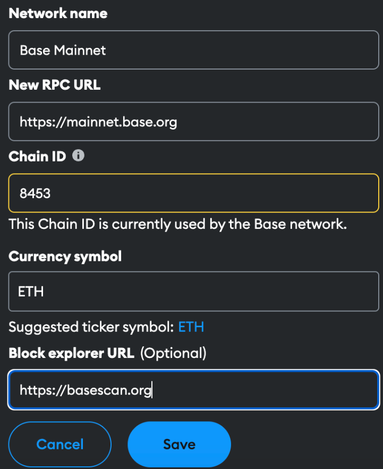Click the Chain ID already-used warning message
Viewport: 383px width, 469px height.
click(177, 224)
